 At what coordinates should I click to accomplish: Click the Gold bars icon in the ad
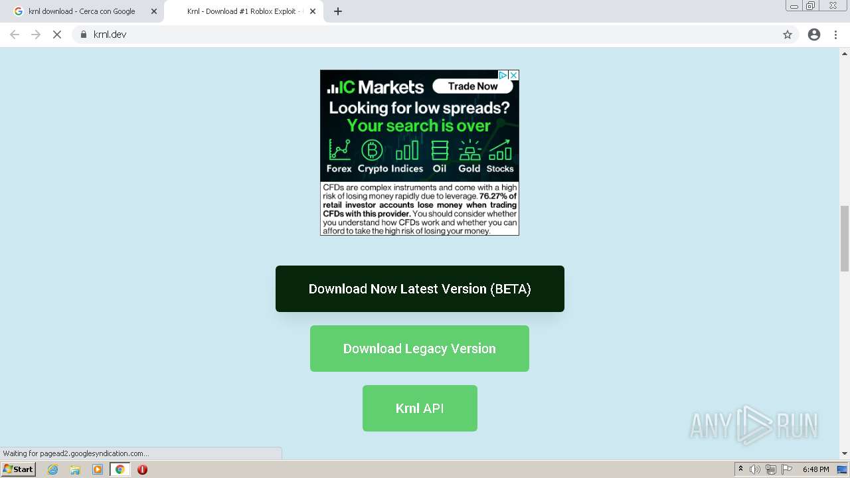(x=469, y=150)
